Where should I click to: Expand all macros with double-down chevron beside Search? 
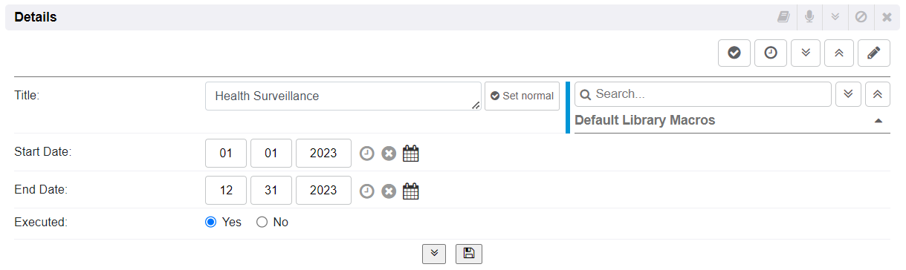849,94
